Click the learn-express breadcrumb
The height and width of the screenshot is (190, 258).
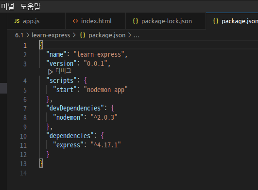(51, 35)
